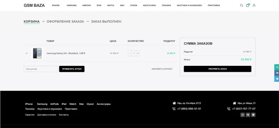Click footer iPhone link
This screenshot has width=279, height=128.
point(29,104)
